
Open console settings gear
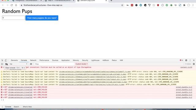pyautogui.click(x=194, y=64)
